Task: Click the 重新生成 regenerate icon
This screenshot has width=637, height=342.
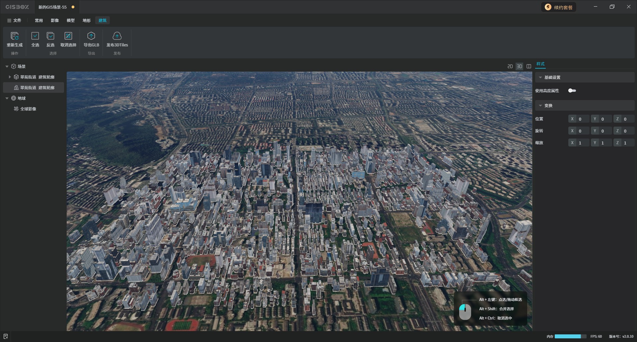Action: point(15,36)
